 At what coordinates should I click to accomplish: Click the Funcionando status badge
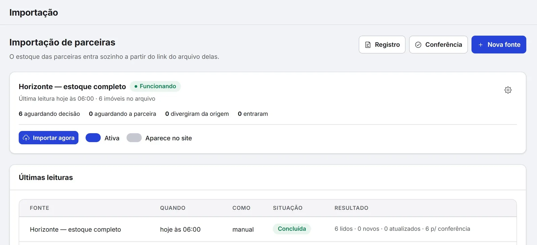pyautogui.click(x=155, y=86)
